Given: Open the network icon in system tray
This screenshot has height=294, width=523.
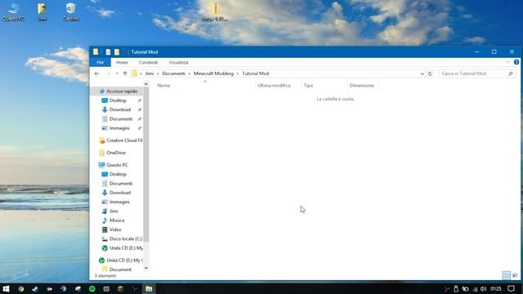Looking at the screenshot, I should click(x=475, y=289).
